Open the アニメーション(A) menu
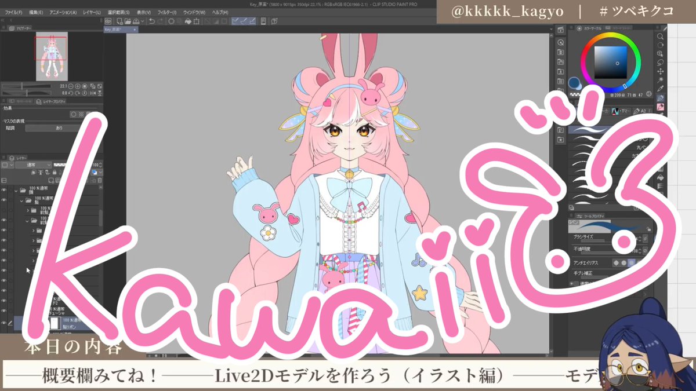The height and width of the screenshot is (391, 696). point(63,12)
